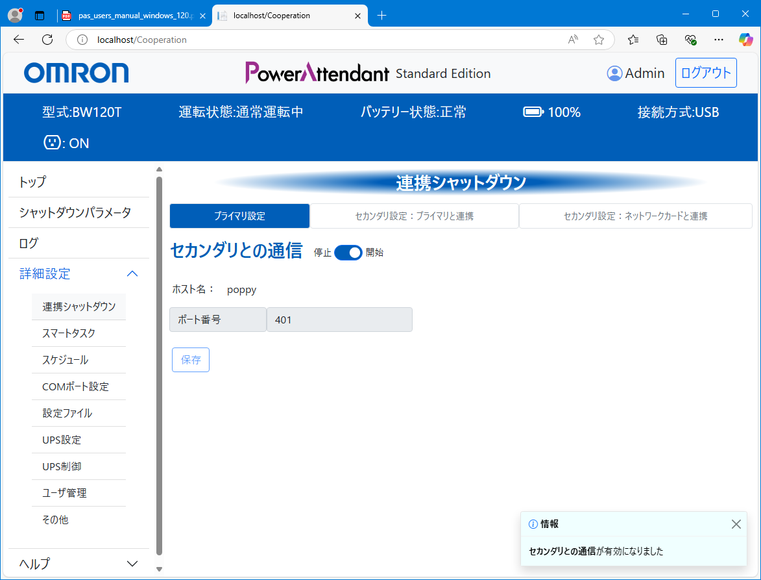
Task: Open Browser essentials heart icon
Action: click(x=690, y=40)
